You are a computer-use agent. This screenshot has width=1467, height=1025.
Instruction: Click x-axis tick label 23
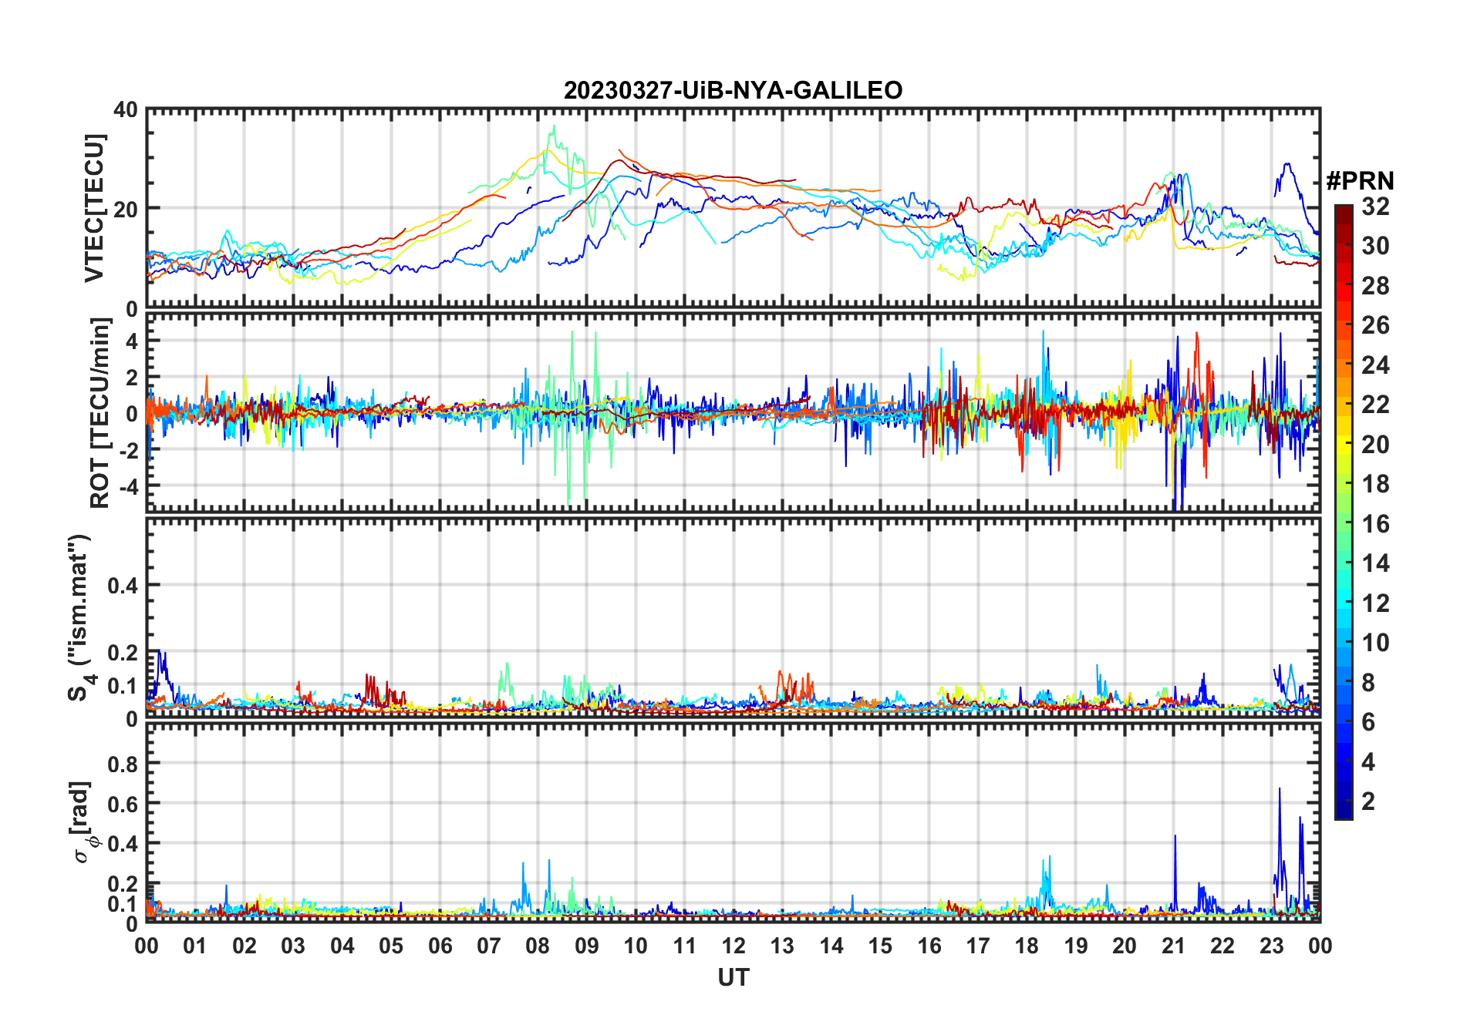pyautogui.click(x=1271, y=946)
